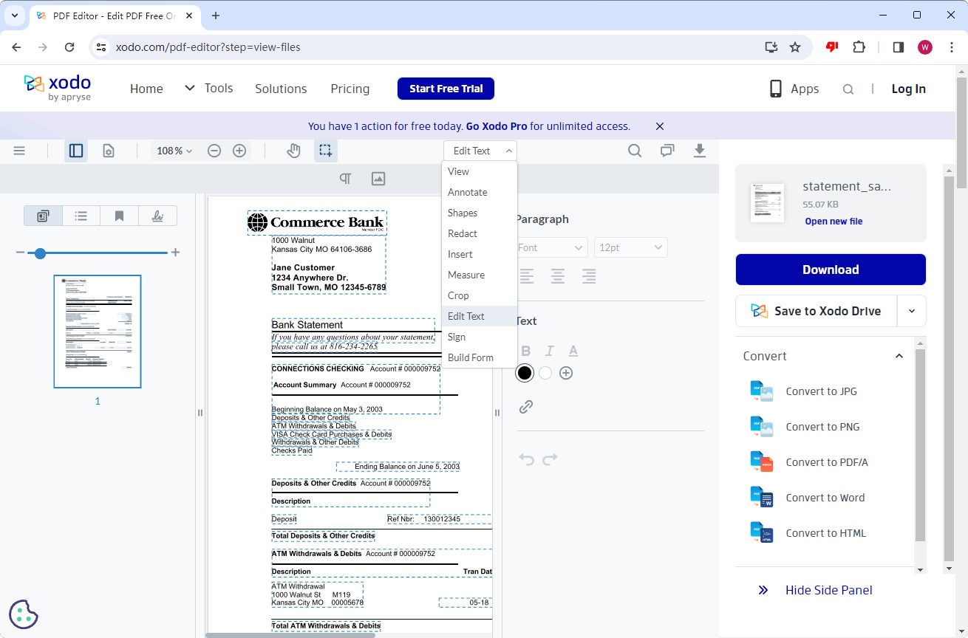Click the Open new file link
Screen dimensions: 968x638
[x=834, y=222]
